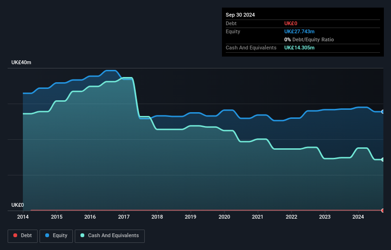This screenshot has height=250, width=391.
Task: Toggle the Debt series in legend
Action: pyautogui.click(x=22, y=235)
